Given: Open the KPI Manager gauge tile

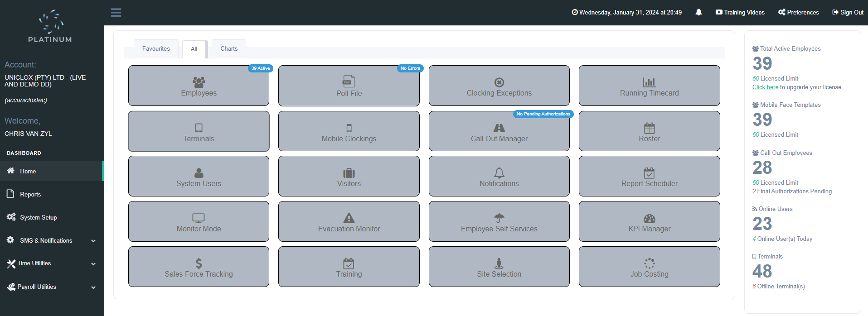Looking at the screenshot, I should click(649, 222).
